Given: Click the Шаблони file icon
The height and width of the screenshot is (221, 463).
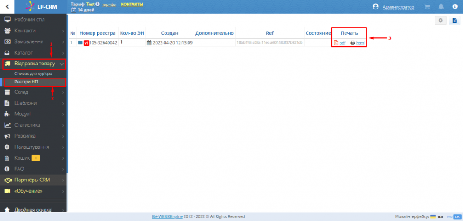Looking at the screenshot, I should 8,103.
